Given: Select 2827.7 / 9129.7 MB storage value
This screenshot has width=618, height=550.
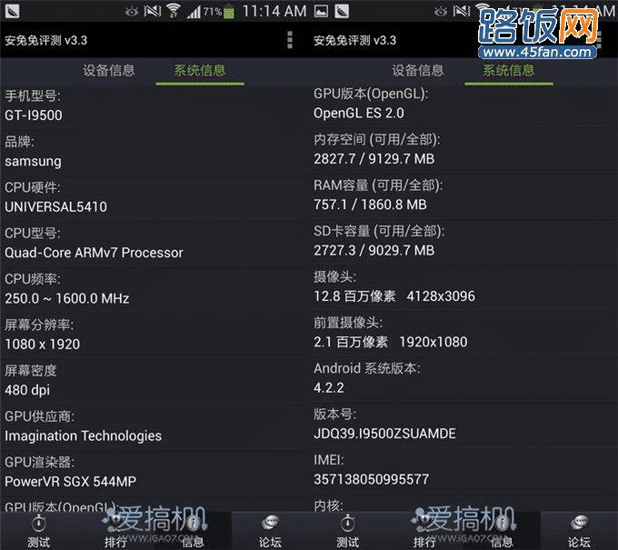Looking at the screenshot, I should coord(374,159).
